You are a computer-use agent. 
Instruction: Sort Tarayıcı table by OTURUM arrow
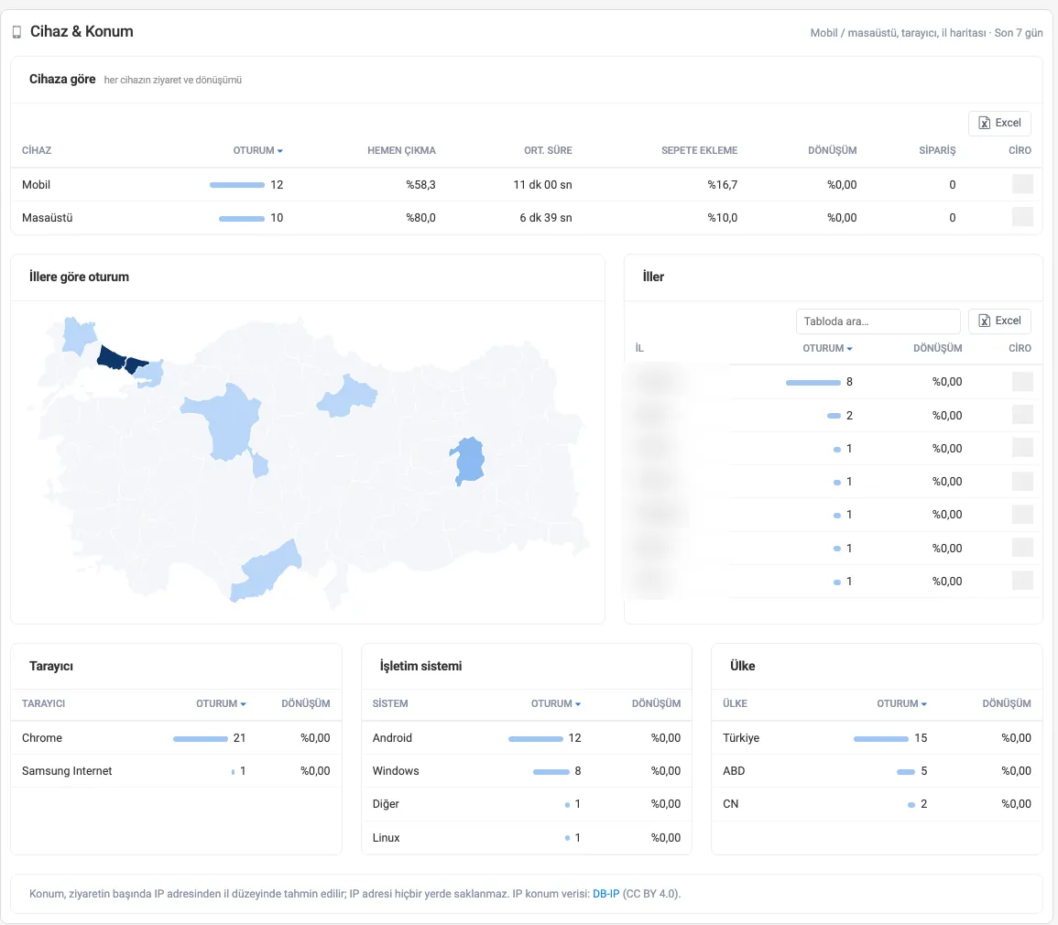click(x=243, y=703)
